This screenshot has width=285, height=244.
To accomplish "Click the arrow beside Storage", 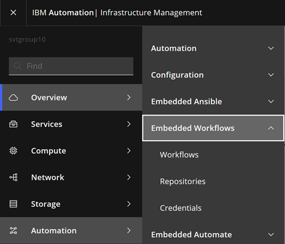I will click(x=129, y=204).
